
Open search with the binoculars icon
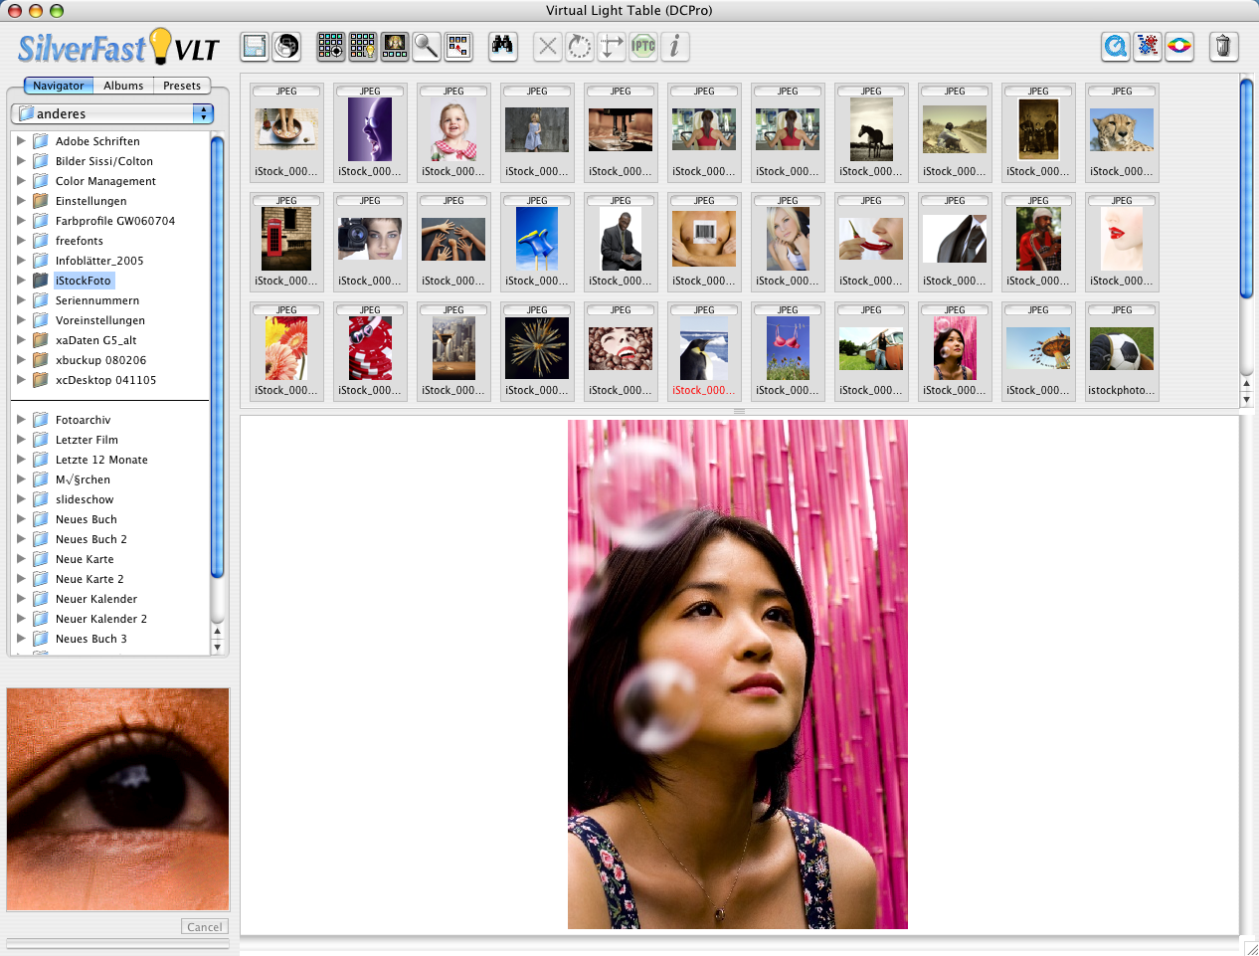click(503, 46)
